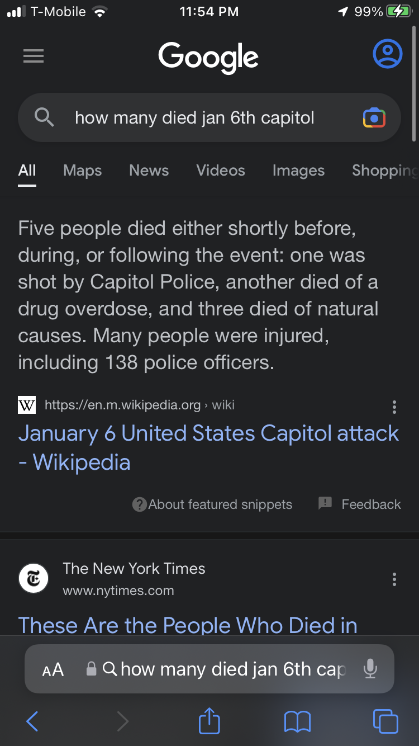Tap the Google account profile icon

click(387, 54)
